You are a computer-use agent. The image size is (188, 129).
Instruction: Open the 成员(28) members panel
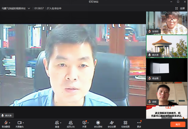pyautogui.click(x=71, y=124)
